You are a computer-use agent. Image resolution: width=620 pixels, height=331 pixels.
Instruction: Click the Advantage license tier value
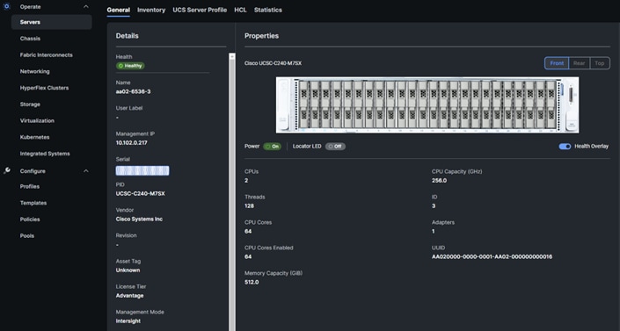point(129,296)
